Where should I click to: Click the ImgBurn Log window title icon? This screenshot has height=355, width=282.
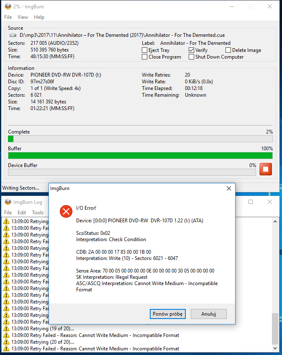(x=8, y=202)
